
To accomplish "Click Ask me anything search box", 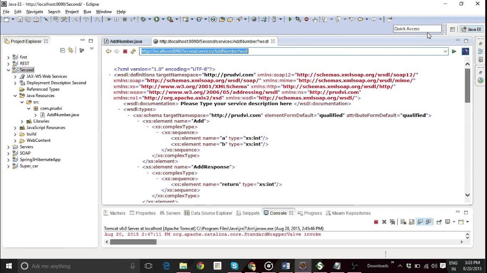I will click(x=78, y=266).
